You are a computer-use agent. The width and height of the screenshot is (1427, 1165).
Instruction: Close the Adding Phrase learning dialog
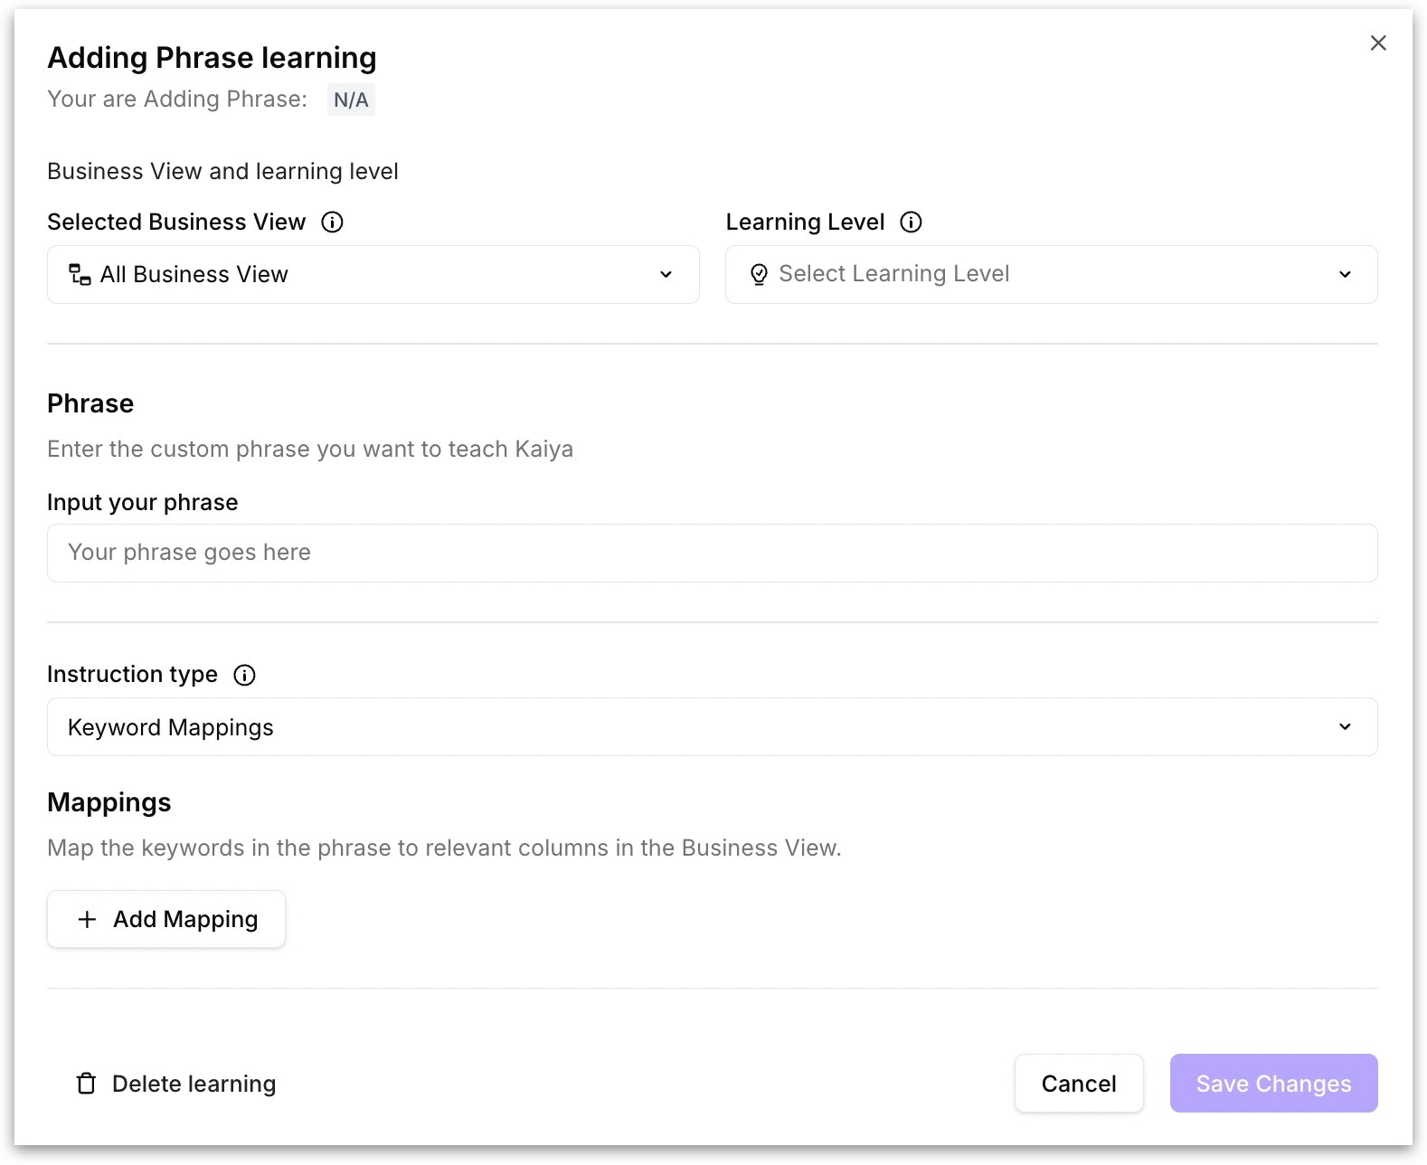pos(1377,43)
